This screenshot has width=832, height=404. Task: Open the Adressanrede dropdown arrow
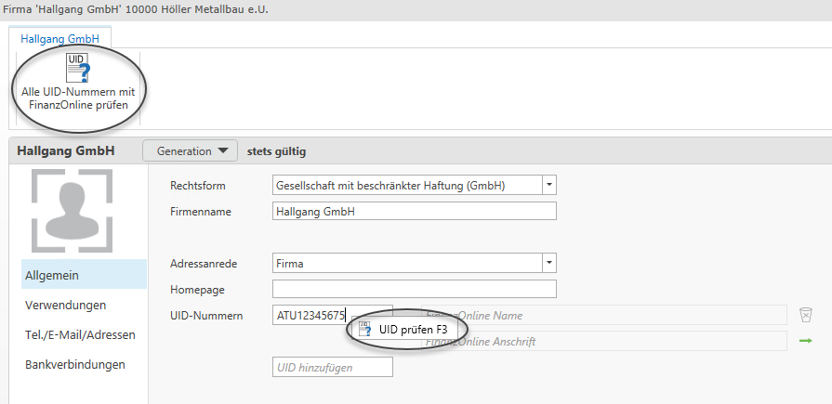(x=549, y=263)
